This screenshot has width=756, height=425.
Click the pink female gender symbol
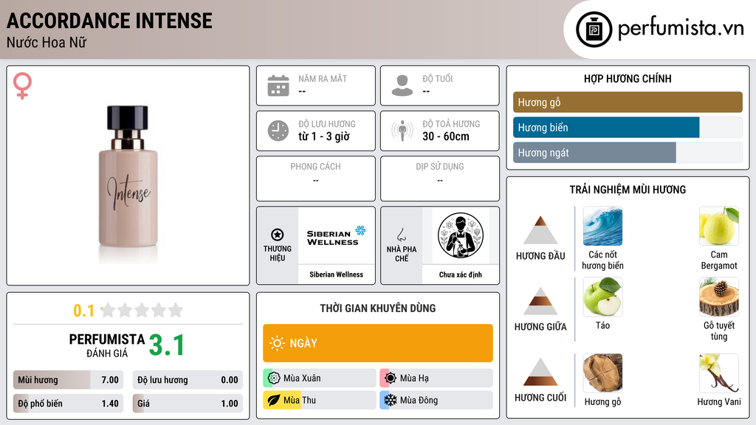tap(22, 86)
